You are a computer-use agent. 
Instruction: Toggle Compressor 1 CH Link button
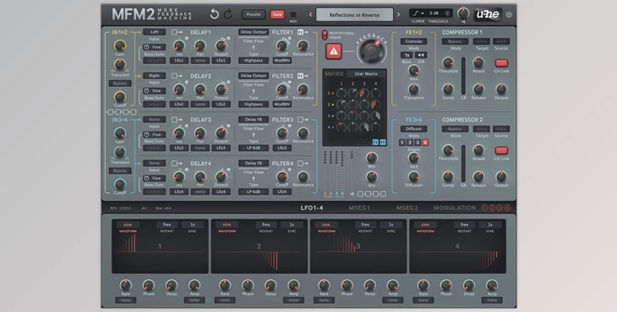point(501,62)
